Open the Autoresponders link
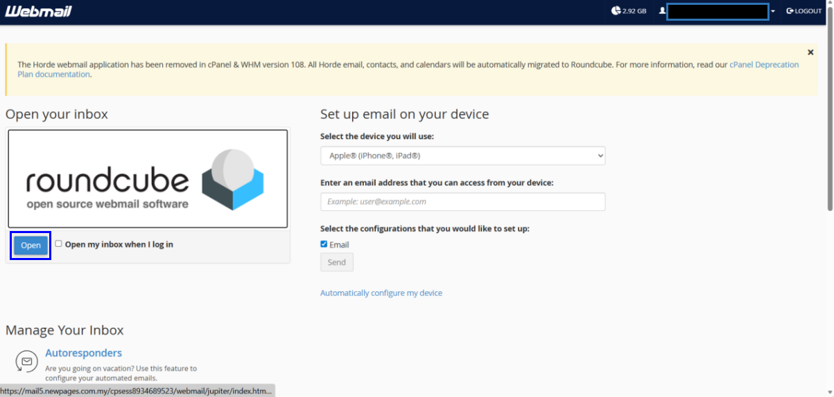The height and width of the screenshot is (397, 834). coord(84,353)
